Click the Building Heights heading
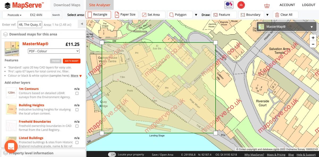The image size is (319, 157). click(31, 105)
